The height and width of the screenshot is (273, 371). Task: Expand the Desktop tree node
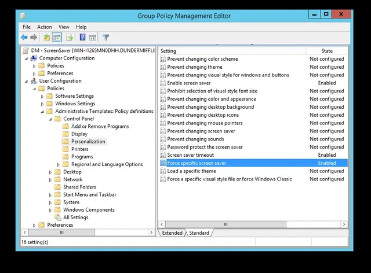(x=50, y=172)
